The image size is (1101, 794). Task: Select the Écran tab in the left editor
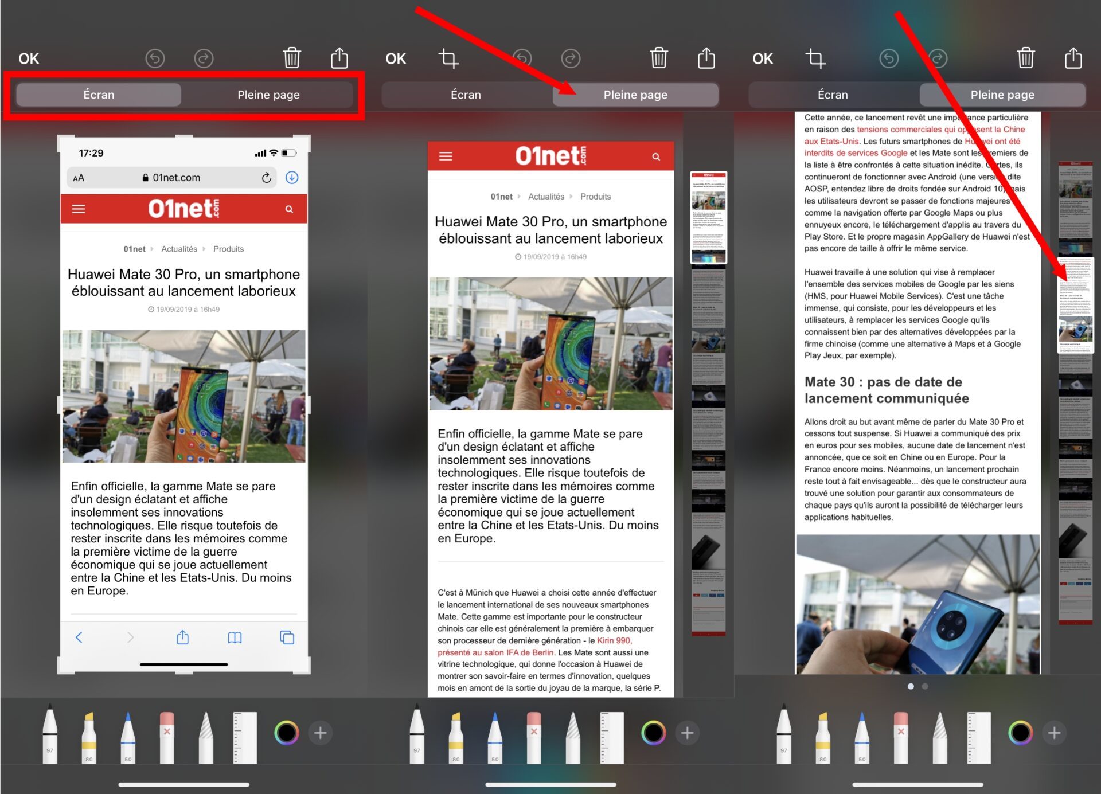click(x=99, y=95)
